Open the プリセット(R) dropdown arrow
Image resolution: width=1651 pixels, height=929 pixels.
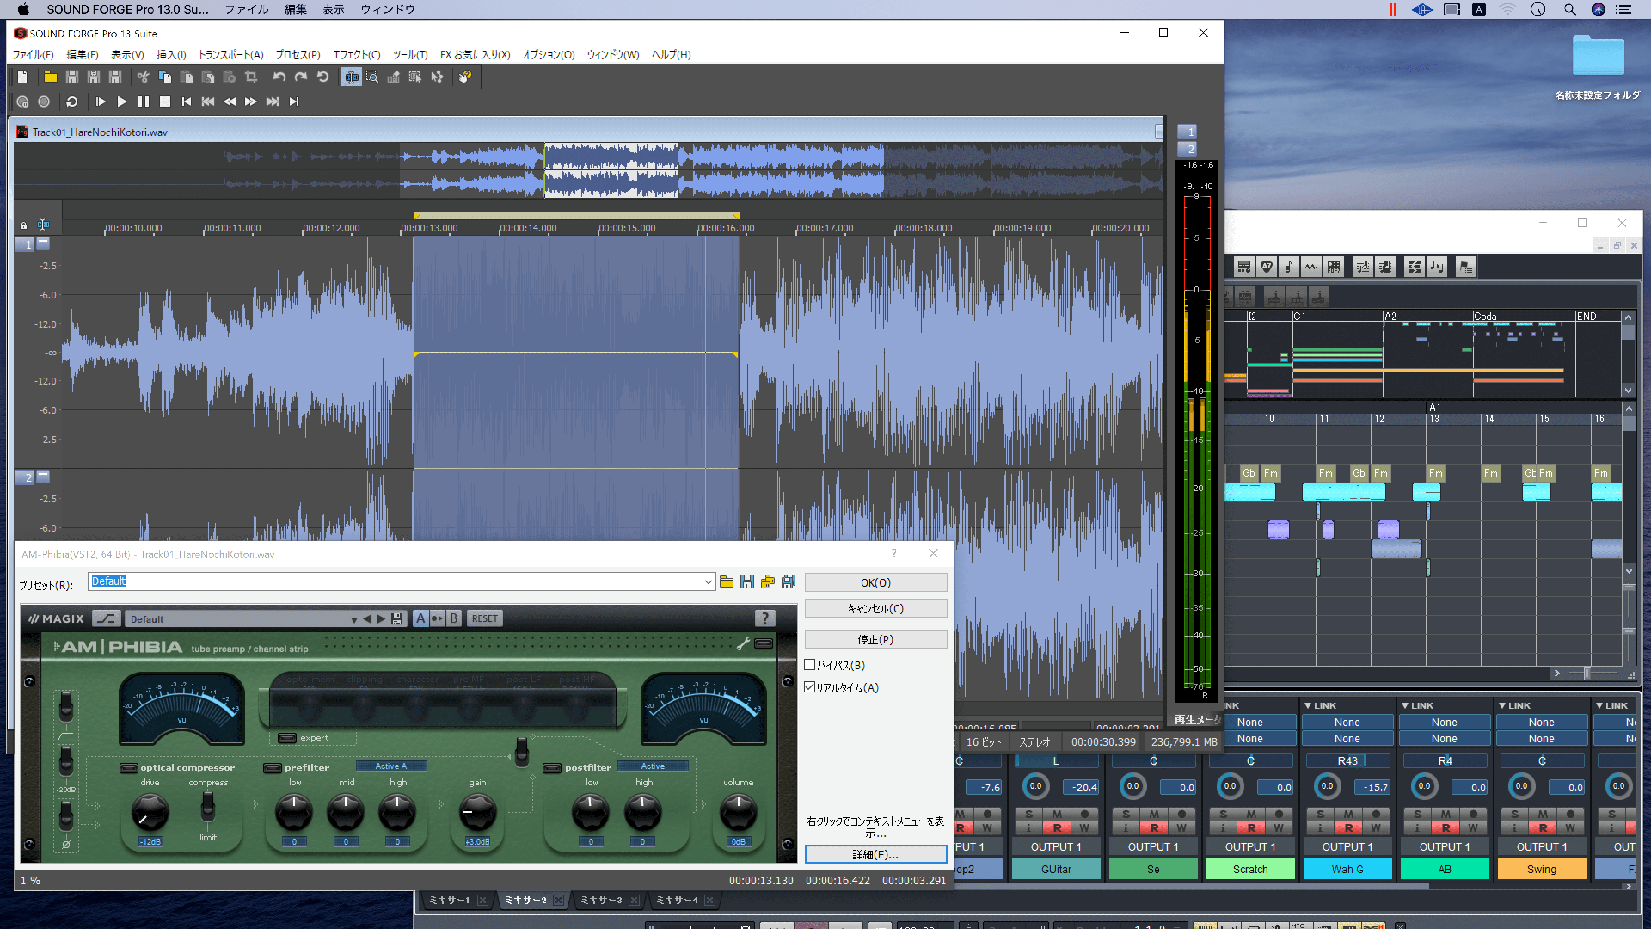click(708, 581)
